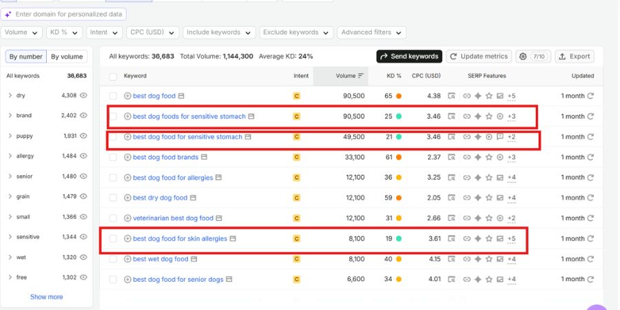Click video feature icon in 'best dog food brands' row
The image size is (620, 310).
point(500,157)
